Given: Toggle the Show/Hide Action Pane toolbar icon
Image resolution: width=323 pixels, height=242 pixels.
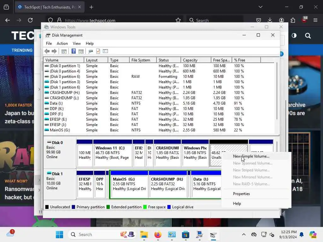Looking at the screenshot, I should click(81, 51).
